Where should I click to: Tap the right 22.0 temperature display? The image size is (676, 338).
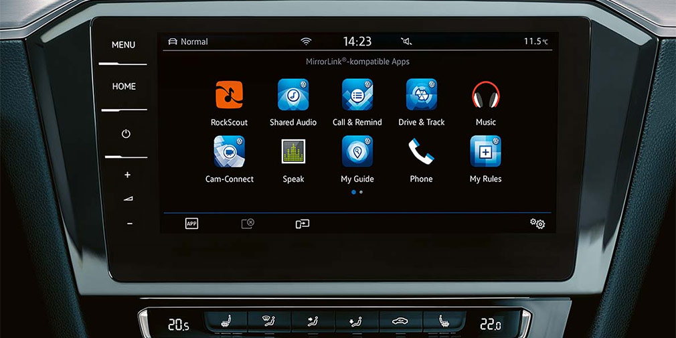[x=491, y=324]
